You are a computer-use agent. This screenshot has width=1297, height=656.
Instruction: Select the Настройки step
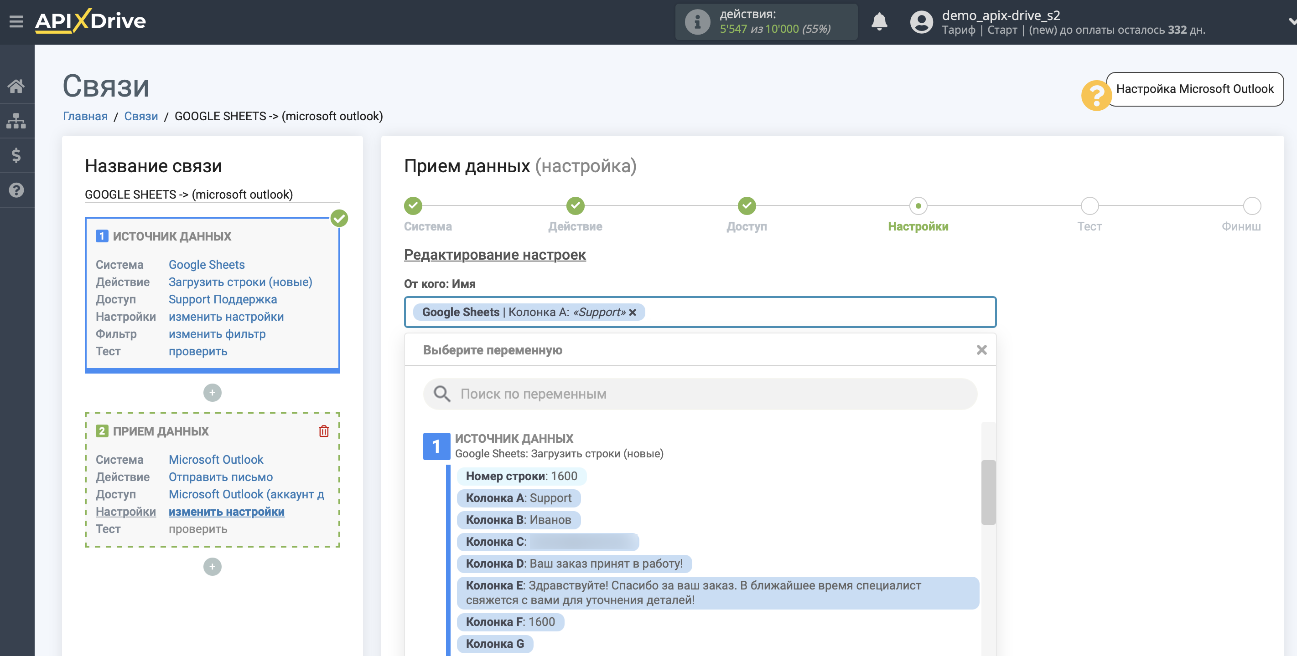[918, 206]
